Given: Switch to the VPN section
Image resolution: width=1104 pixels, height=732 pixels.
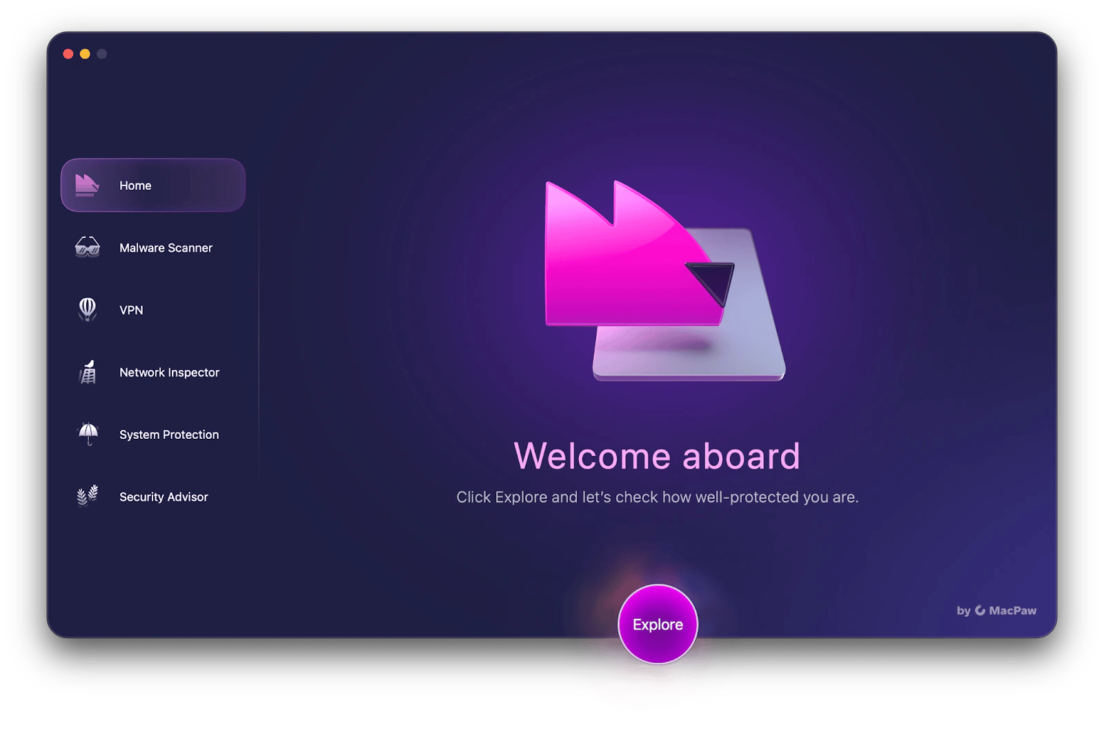Looking at the screenshot, I should click(x=131, y=310).
